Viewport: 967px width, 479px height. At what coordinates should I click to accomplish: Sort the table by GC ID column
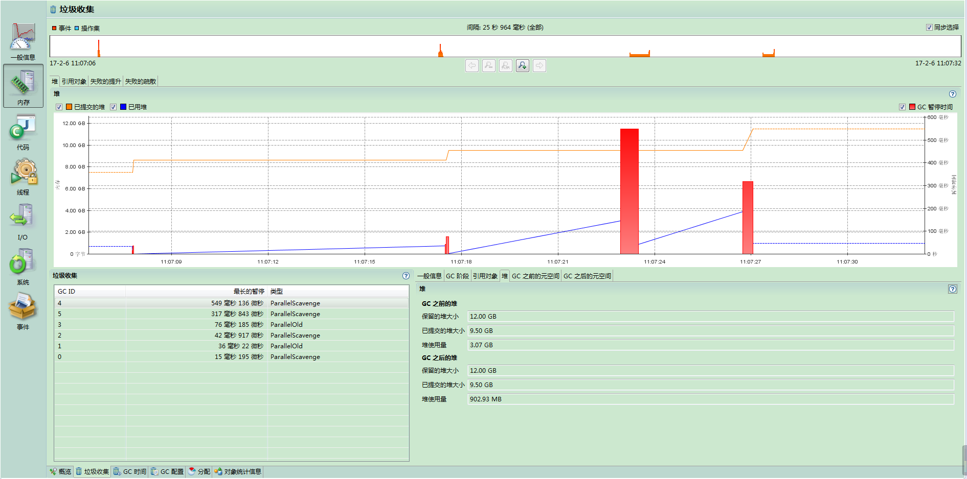[90, 292]
